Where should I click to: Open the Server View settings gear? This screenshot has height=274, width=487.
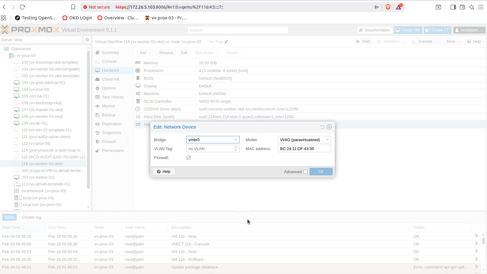pyautogui.click(x=87, y=40)
